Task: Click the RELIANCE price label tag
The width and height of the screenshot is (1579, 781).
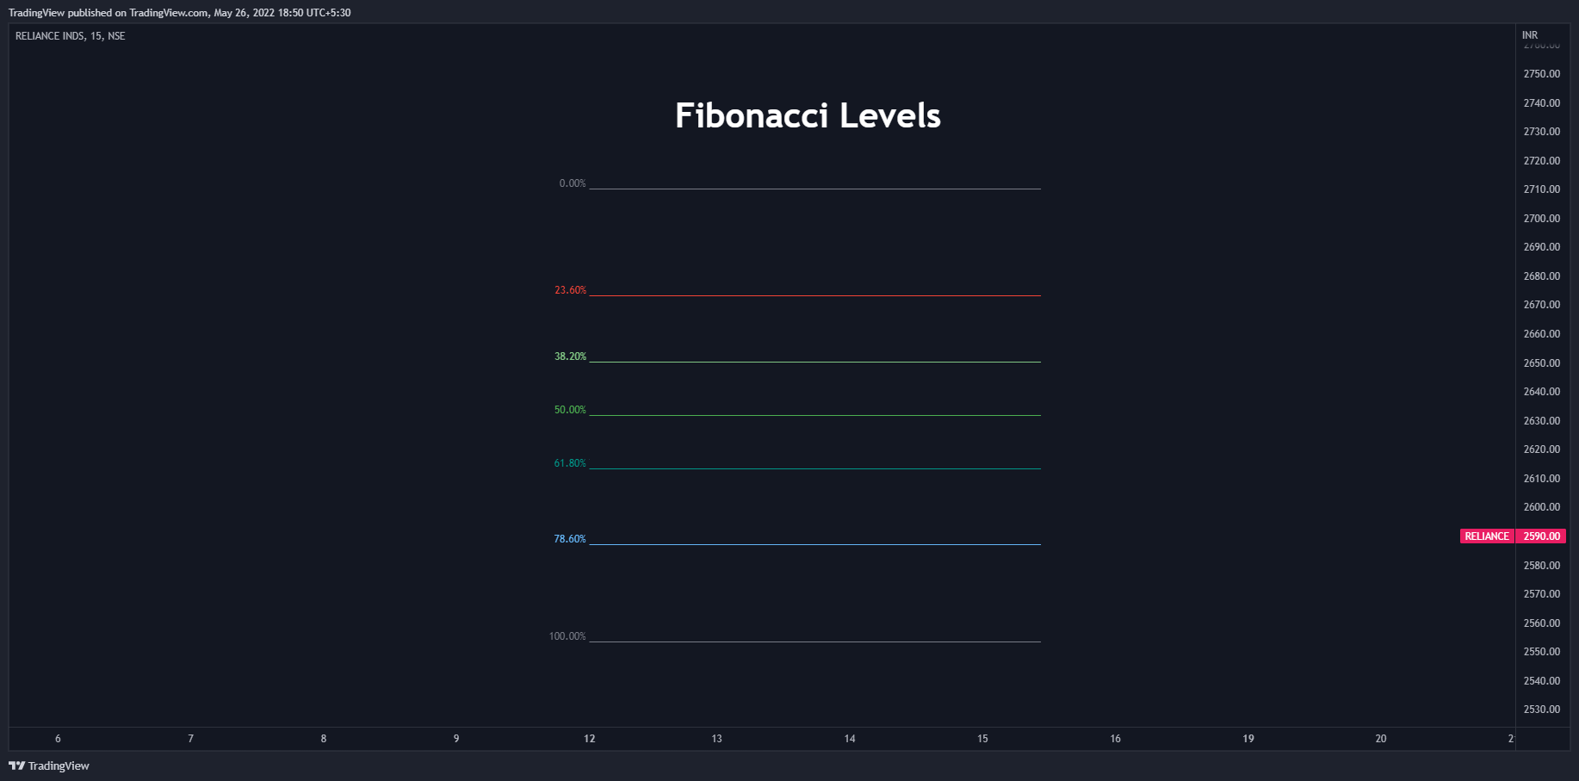Action: tap(1487, 536)
